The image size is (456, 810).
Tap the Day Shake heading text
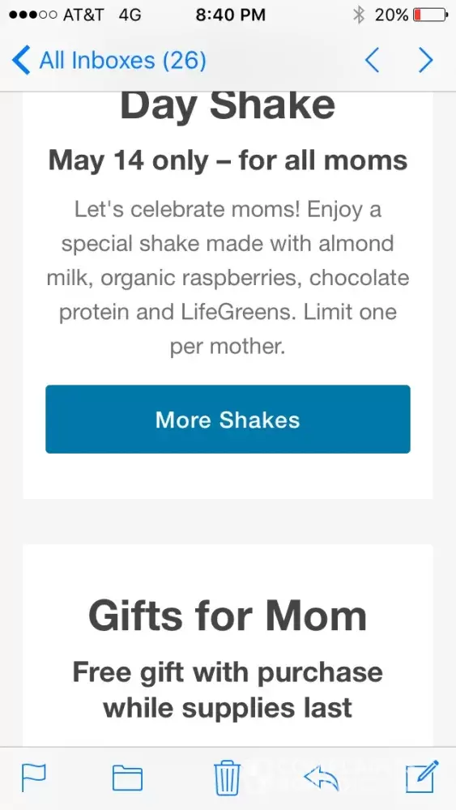point(228,104)
